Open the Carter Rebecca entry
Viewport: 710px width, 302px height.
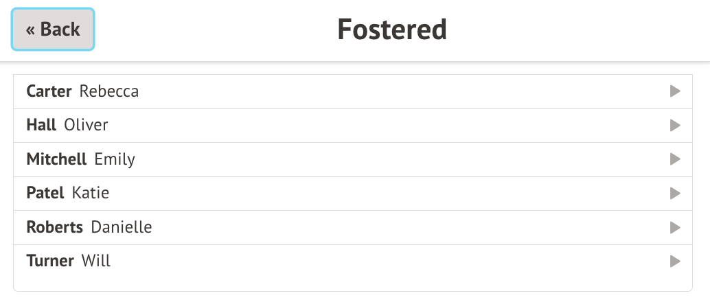[343, 91]
